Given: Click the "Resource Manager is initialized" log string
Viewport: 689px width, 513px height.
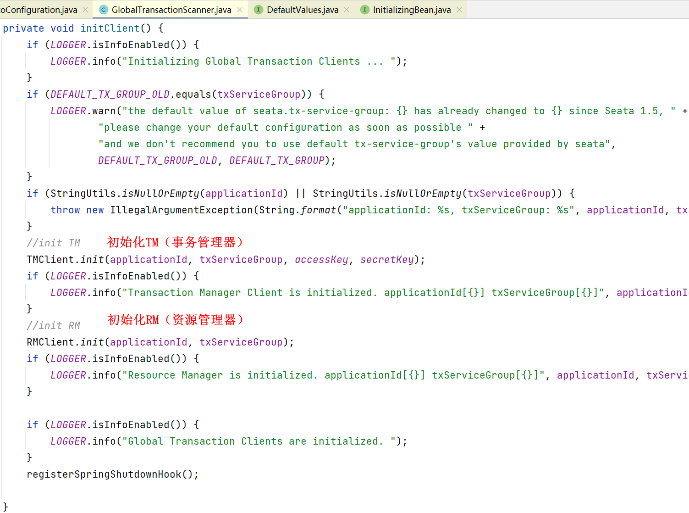Looking at the screenshot, I should pos(334,375).
